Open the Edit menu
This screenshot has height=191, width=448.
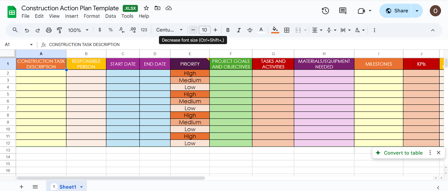point(39,16)
